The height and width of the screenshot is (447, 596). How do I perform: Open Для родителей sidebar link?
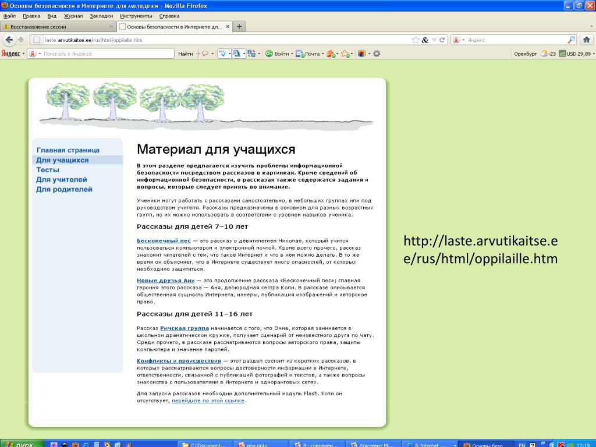click(x=64, y=189)
